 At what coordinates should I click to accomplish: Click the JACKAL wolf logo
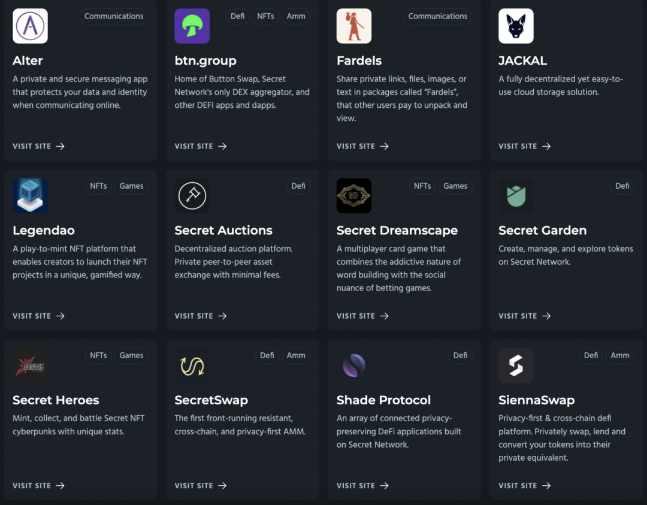pos(516,26)
